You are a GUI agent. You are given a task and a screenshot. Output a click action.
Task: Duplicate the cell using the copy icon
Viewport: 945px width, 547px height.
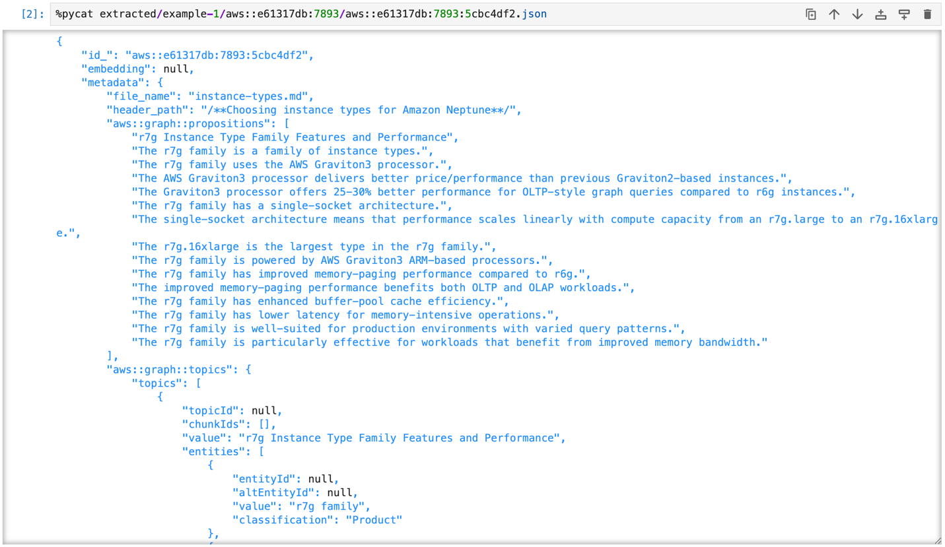(x=811, y=14)
